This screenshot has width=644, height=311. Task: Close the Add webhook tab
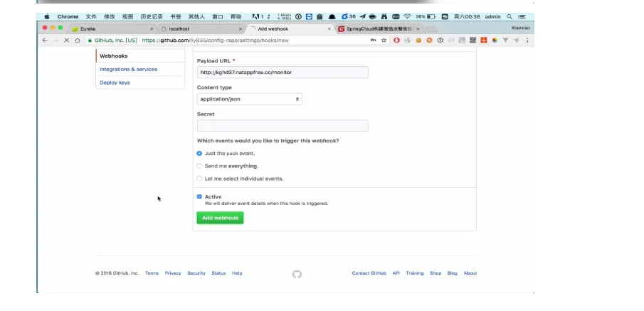coord(329,29)
